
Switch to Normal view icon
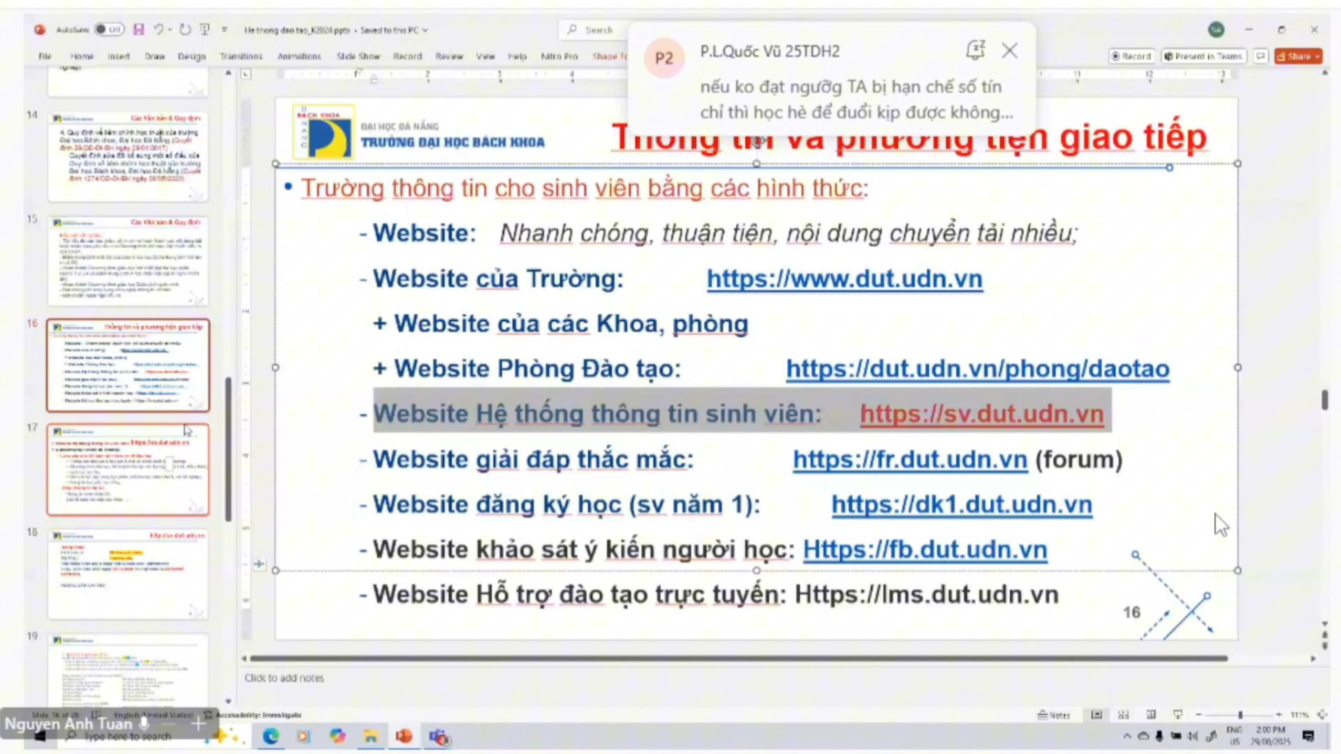pos(1097,715)
